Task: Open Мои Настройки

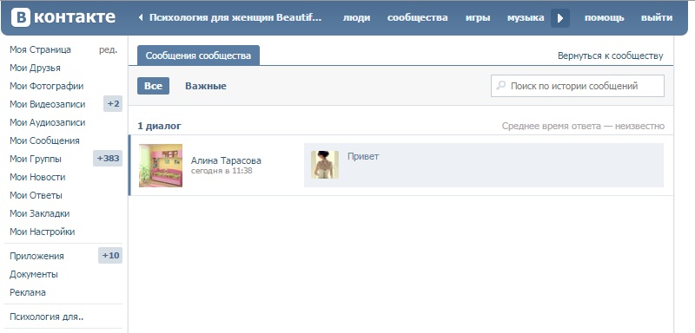Action: [42, 232]
